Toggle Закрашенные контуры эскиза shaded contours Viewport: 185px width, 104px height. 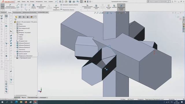(x=121, y=7)
